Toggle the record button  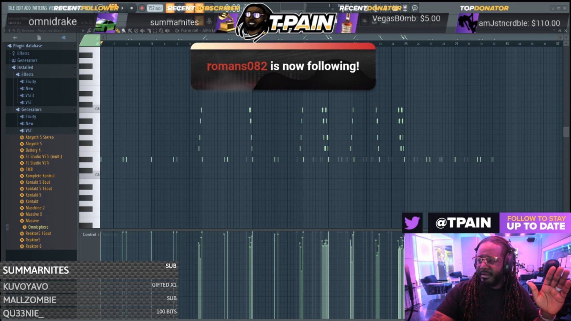click(142, 8)
